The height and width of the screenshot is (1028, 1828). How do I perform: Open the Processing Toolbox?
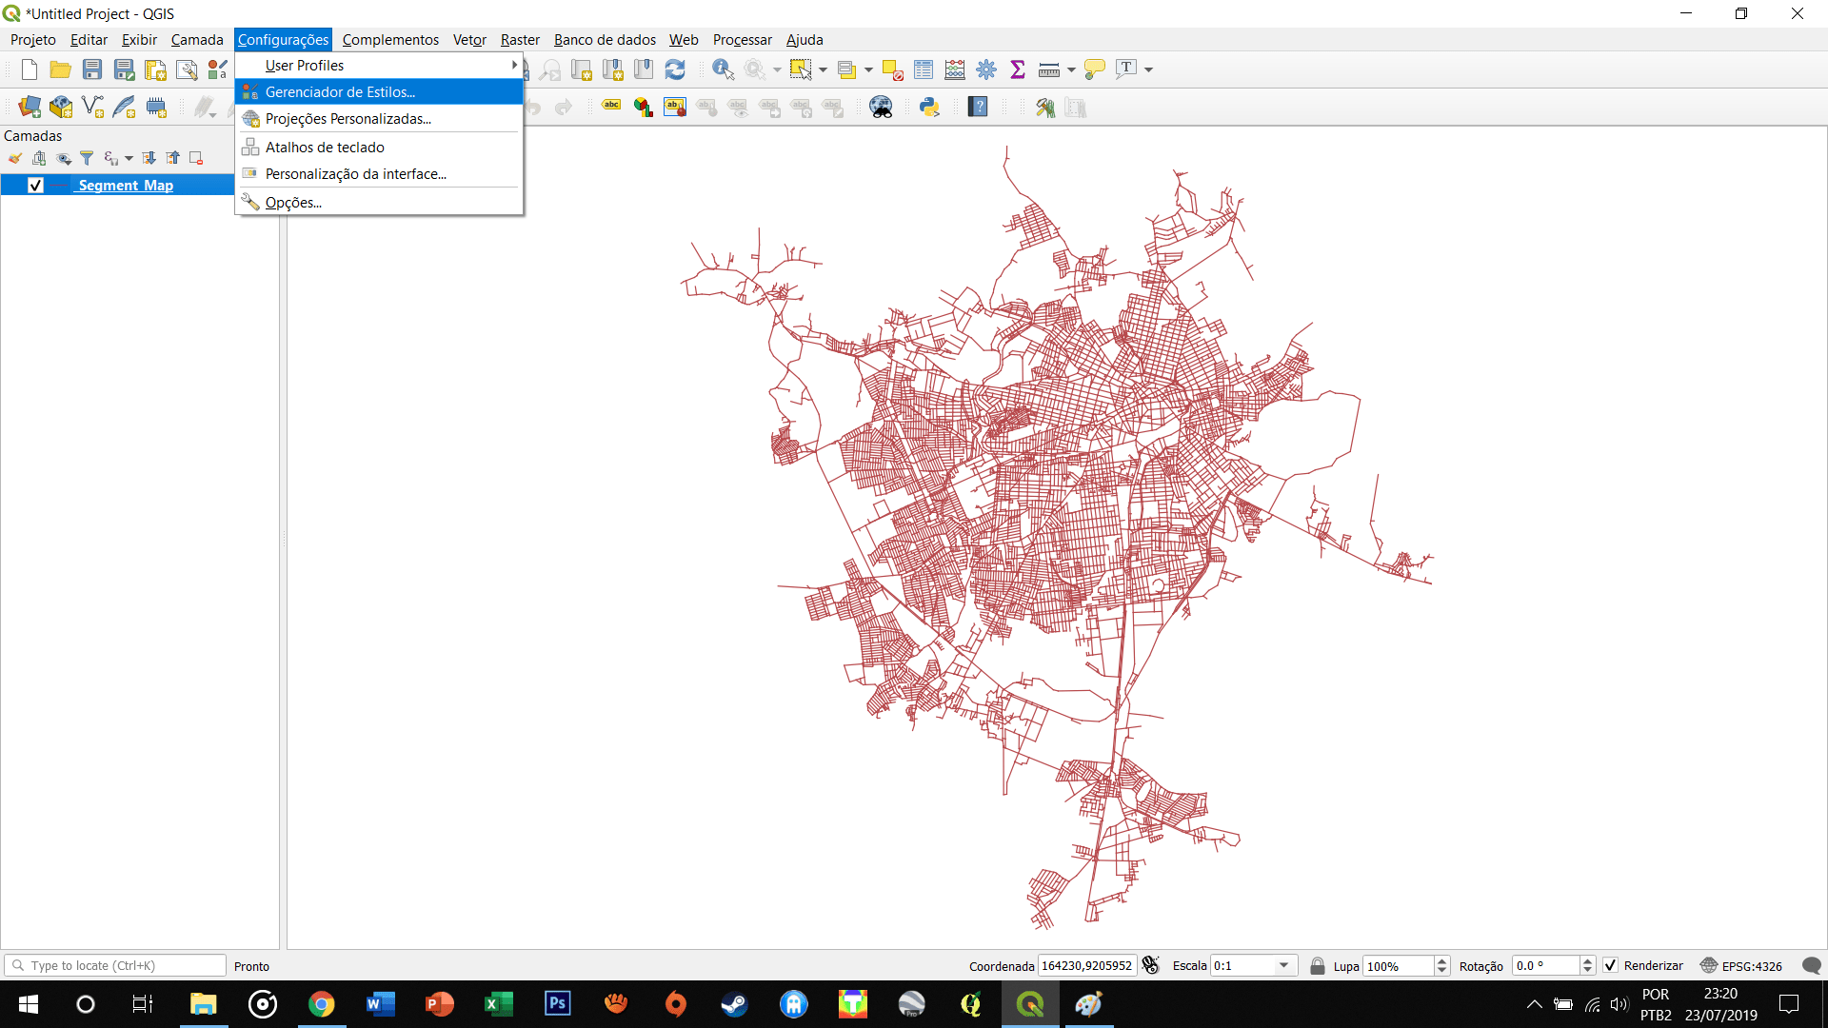(986, 69)
